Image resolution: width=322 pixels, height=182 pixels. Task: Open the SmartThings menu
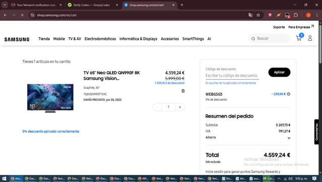tap(193, 39)
